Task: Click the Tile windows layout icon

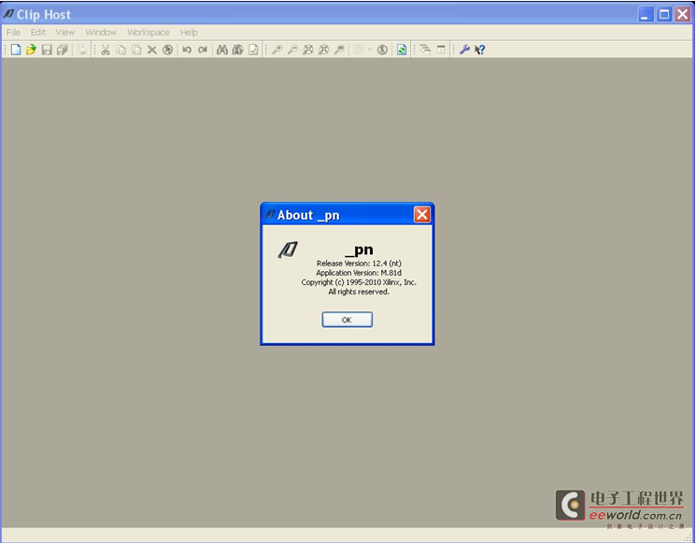Action: 441,50
